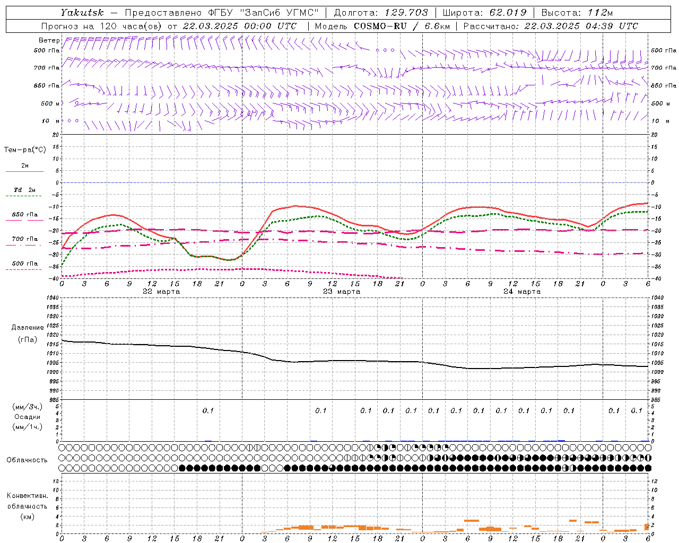Viewport: 679px width, 543px height.
Task: Click the 0.1 precipitation value above 22 марта
Action: [208, 410]
